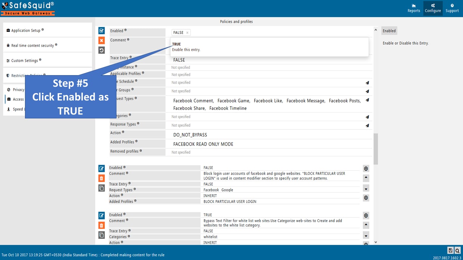This screenshot has width=463, height=260.
Task: Click status message Completed making content
Action: point(132,255)
